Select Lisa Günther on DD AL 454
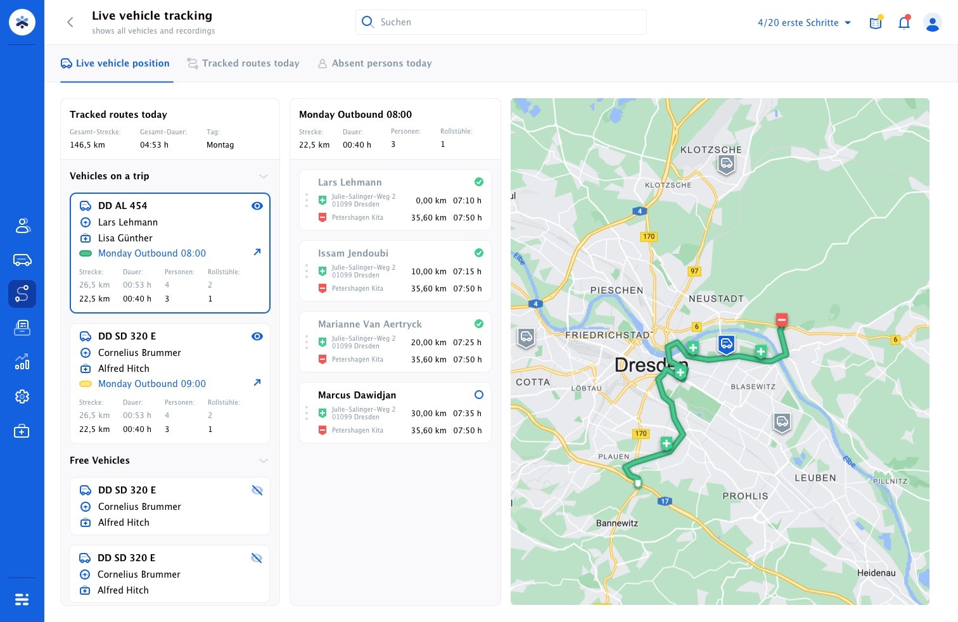 [125, 238]
